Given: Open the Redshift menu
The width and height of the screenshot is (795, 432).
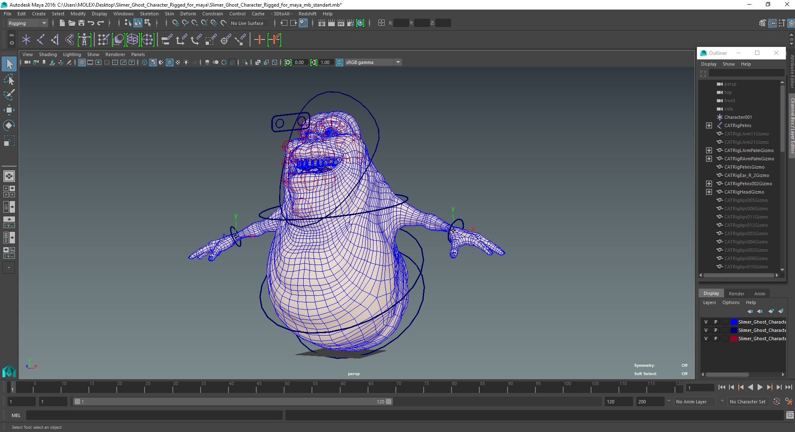Looking at the screenshot, I should point(307,14).
